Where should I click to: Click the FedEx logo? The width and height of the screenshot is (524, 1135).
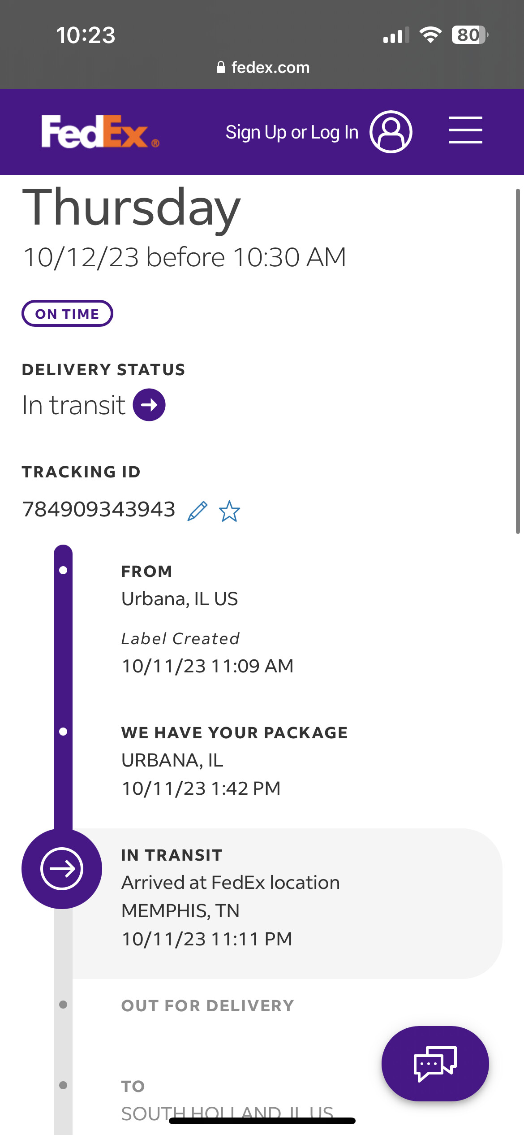click(99, 132)
